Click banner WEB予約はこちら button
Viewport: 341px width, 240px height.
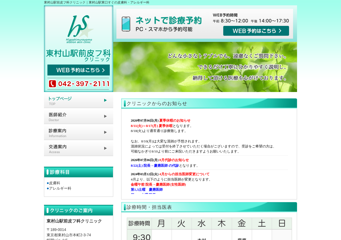(x=256, y=31)
